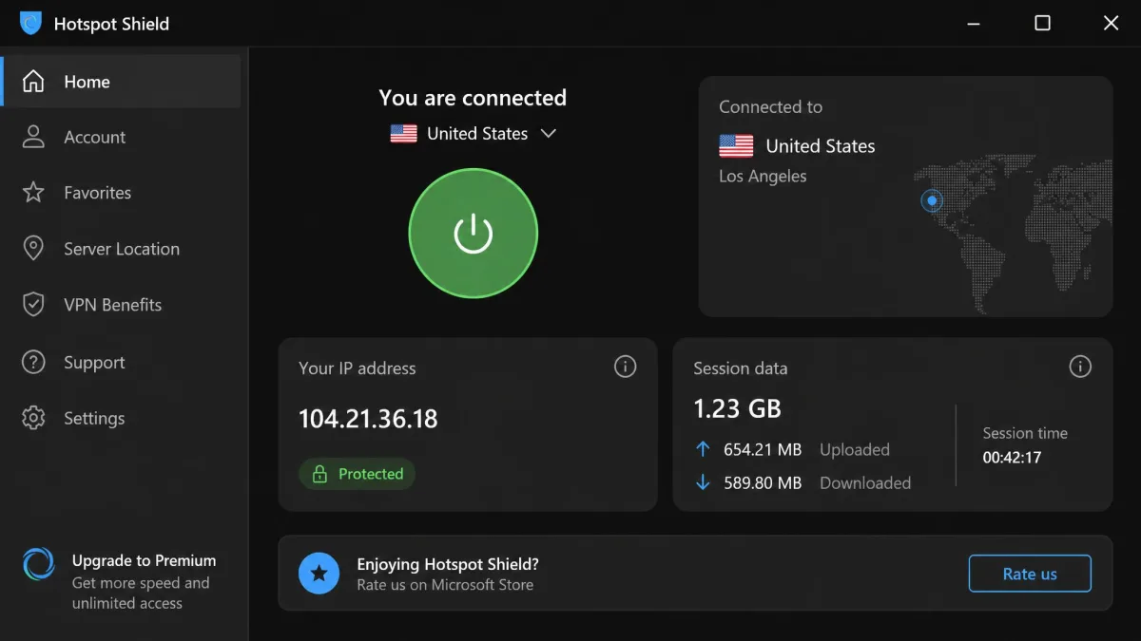Image resolution: width=1141 pixels, height=641 pixels.
Task: Click the Settings gear icon
Action: point(33,418)
